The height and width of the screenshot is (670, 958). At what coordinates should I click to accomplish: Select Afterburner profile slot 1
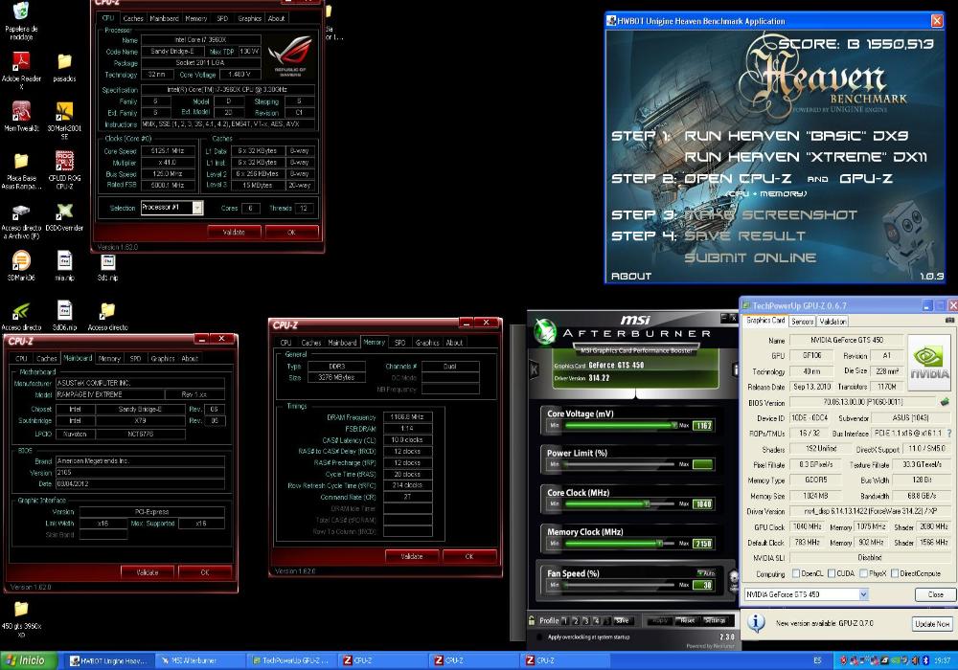[564, 620]
